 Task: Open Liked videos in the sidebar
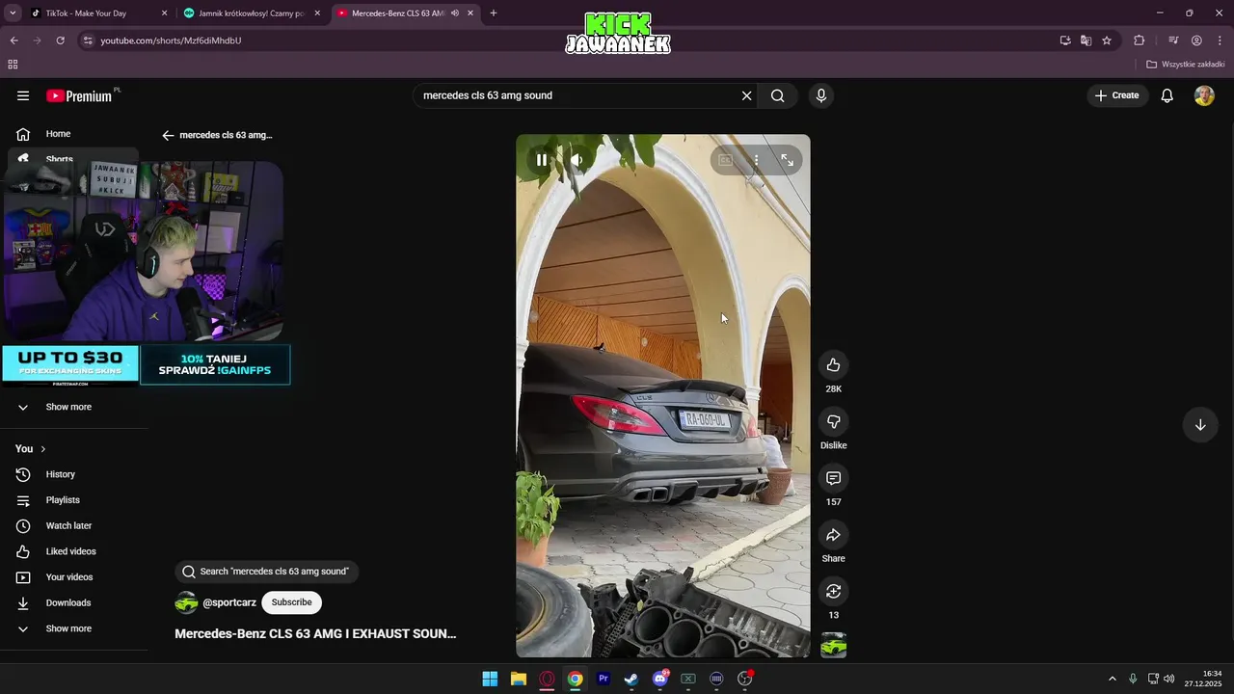click(75, 551)
